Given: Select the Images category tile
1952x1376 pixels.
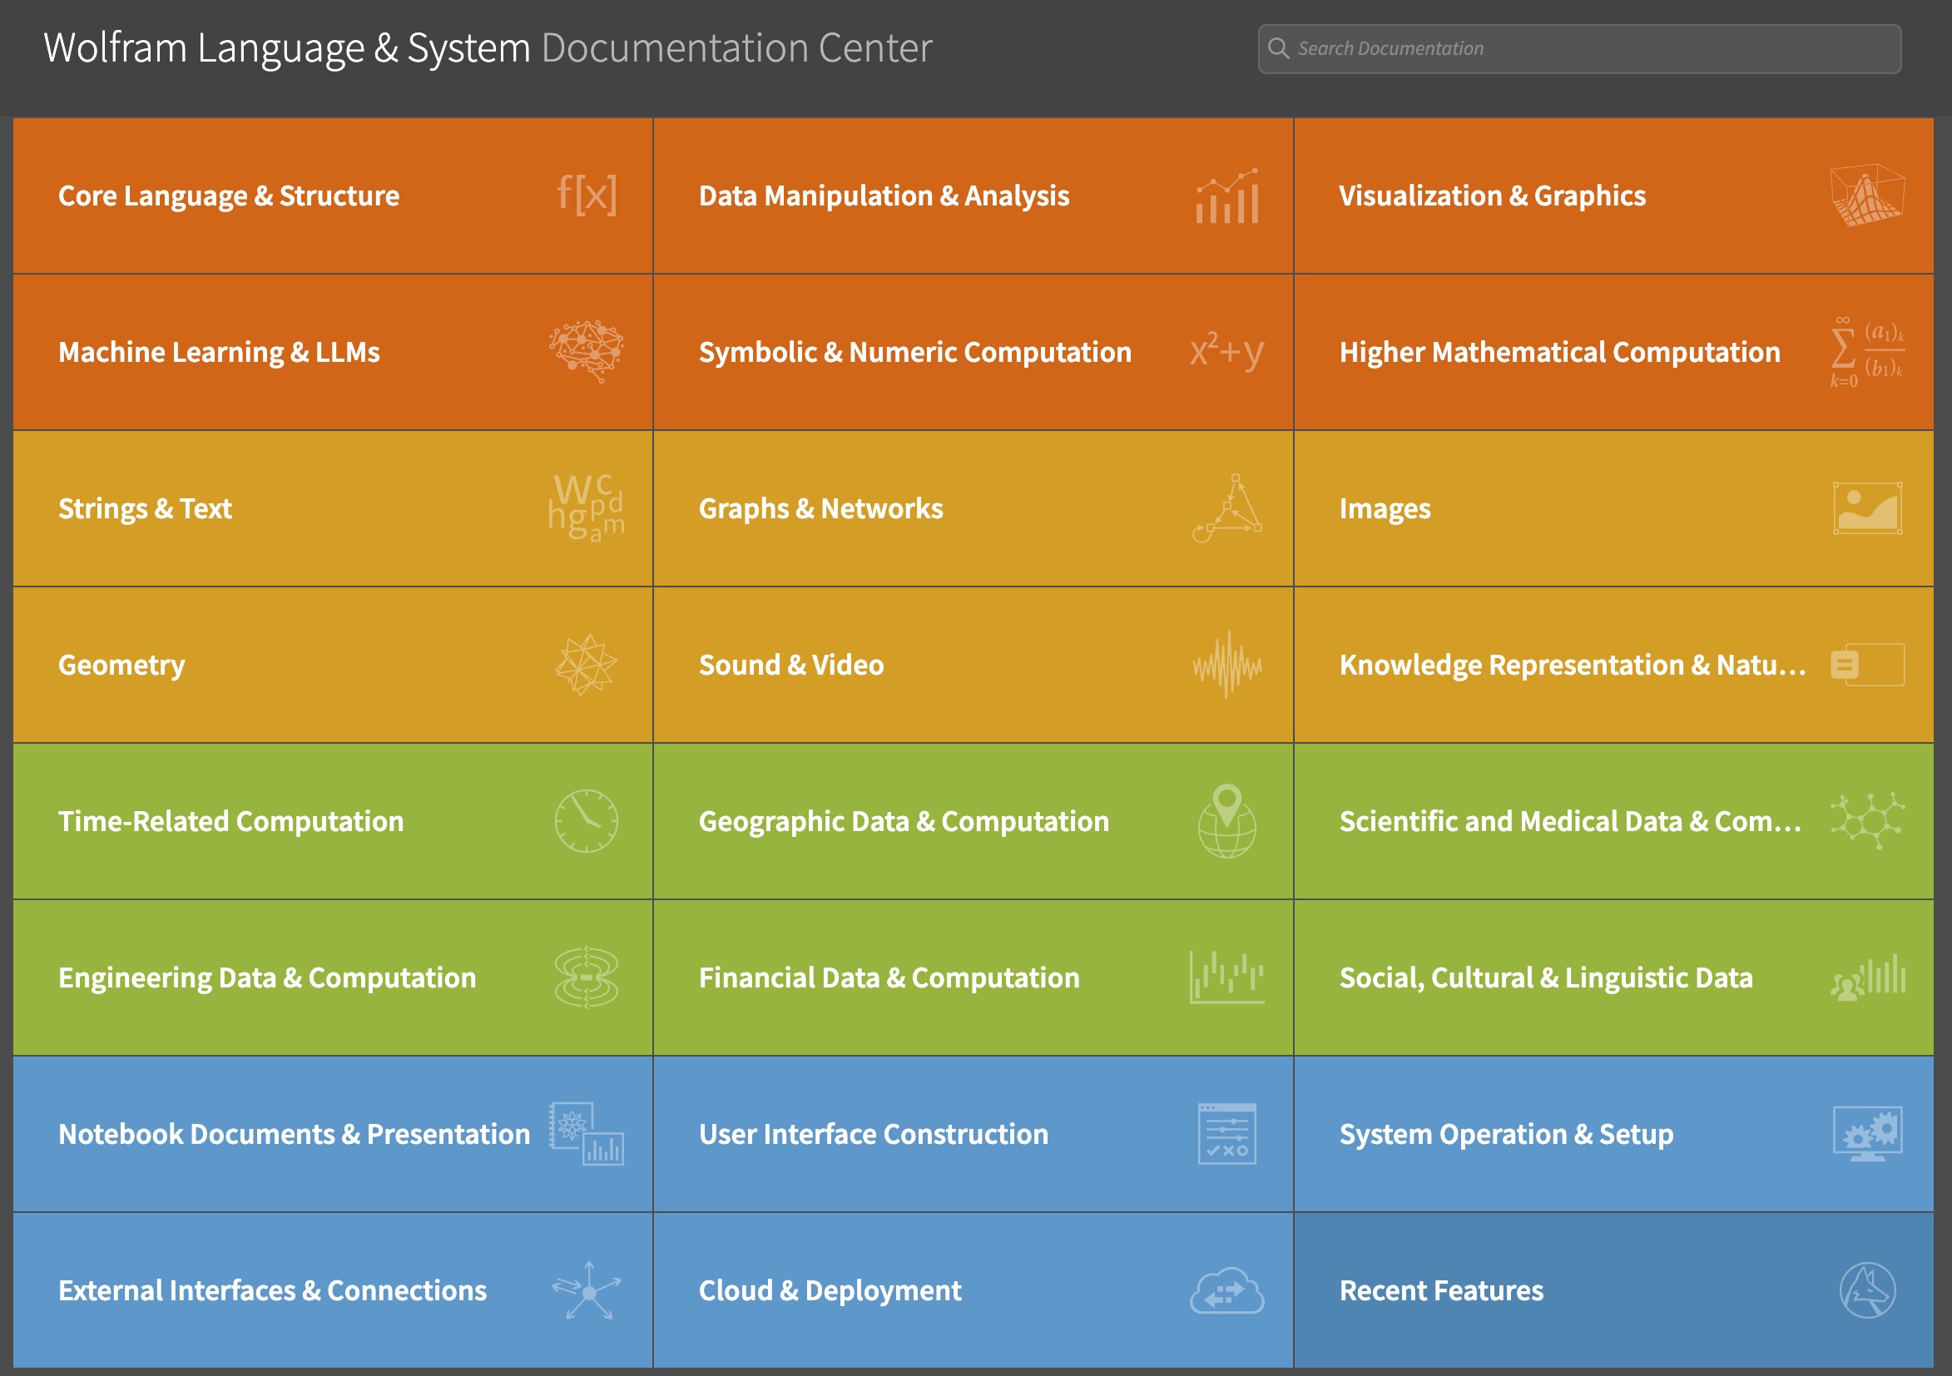Looking at the screenshot, I should pyautogui.click(x=1385, y=508).
